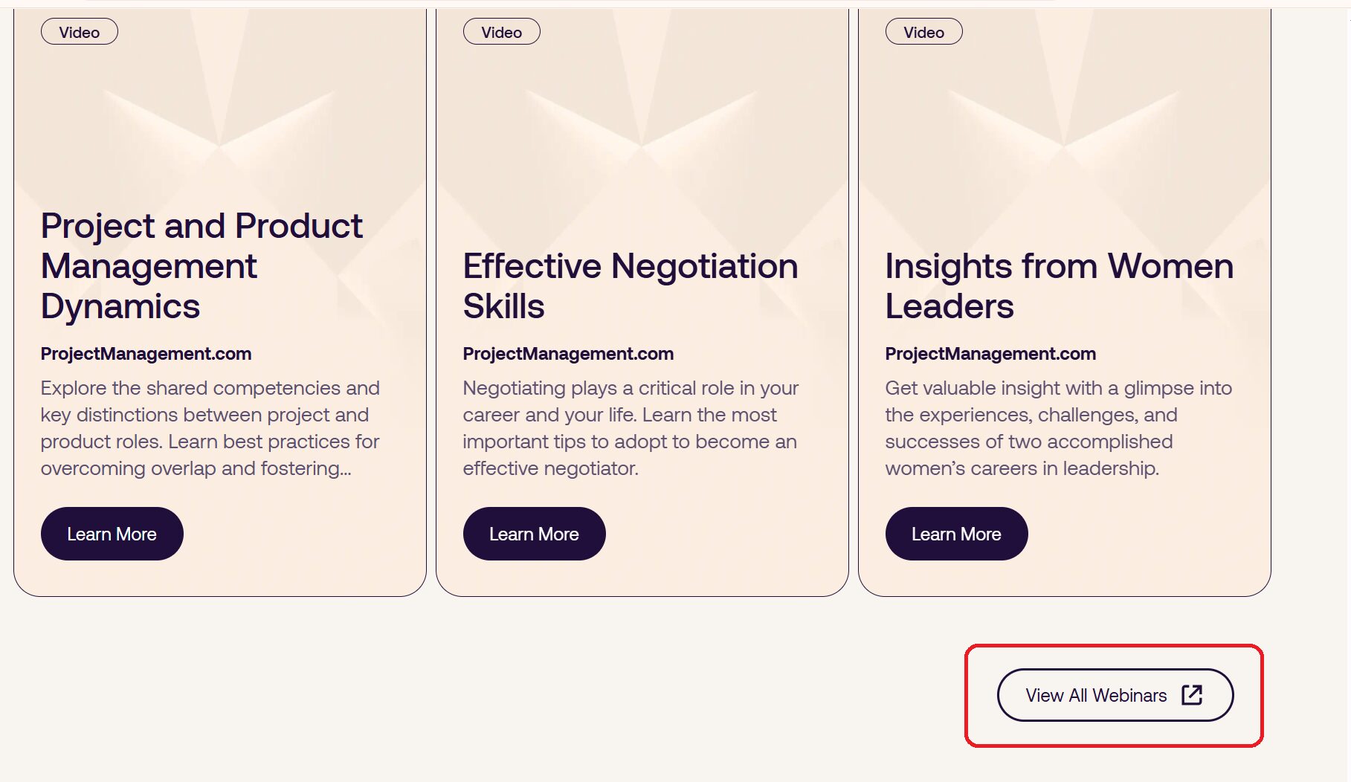Open the Insights from Women Leaders title
The image size is (1351, 782).
pos(1059,285)
